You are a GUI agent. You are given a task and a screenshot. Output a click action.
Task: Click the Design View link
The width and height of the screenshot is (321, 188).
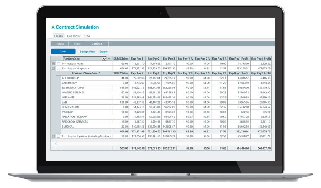87,52
